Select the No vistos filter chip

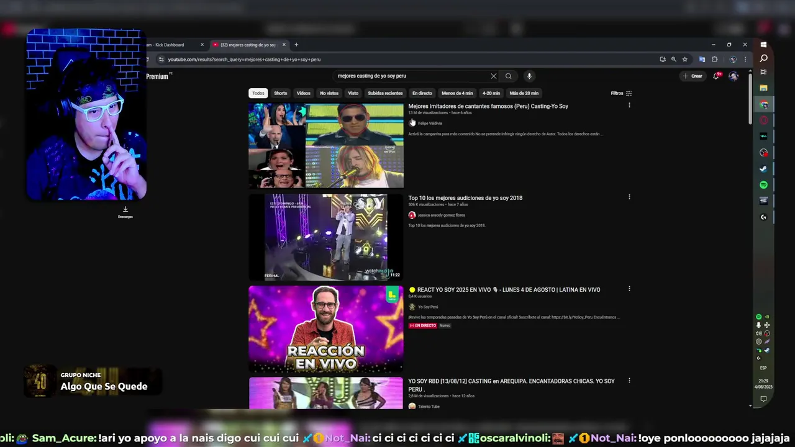click(329, 93)
